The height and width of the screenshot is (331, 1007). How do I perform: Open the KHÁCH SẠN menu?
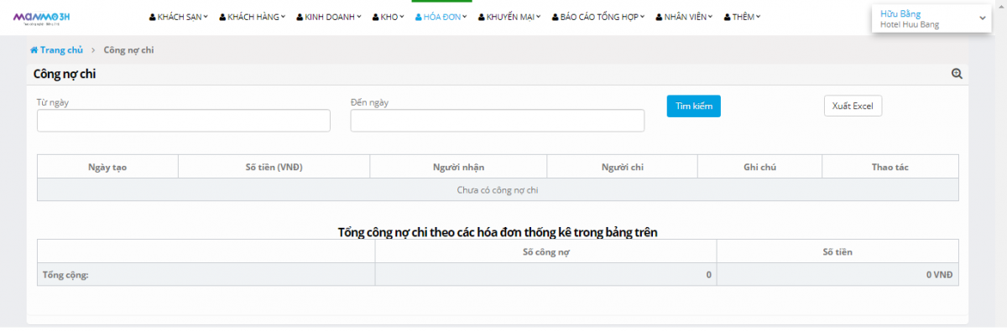[180, 17]
